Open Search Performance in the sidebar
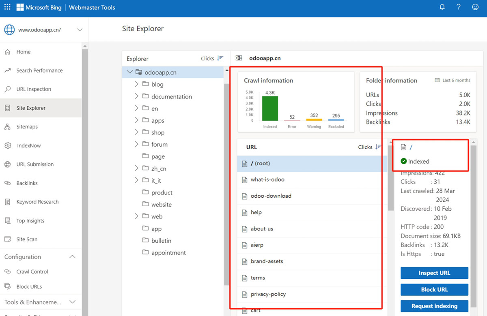The width and height of the screenshot is (487, 316). 39,70
